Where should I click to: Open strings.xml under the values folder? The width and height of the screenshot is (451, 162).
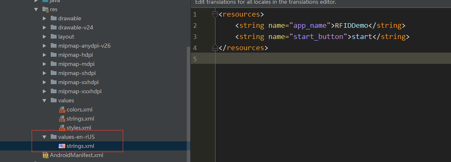(80, 119)
